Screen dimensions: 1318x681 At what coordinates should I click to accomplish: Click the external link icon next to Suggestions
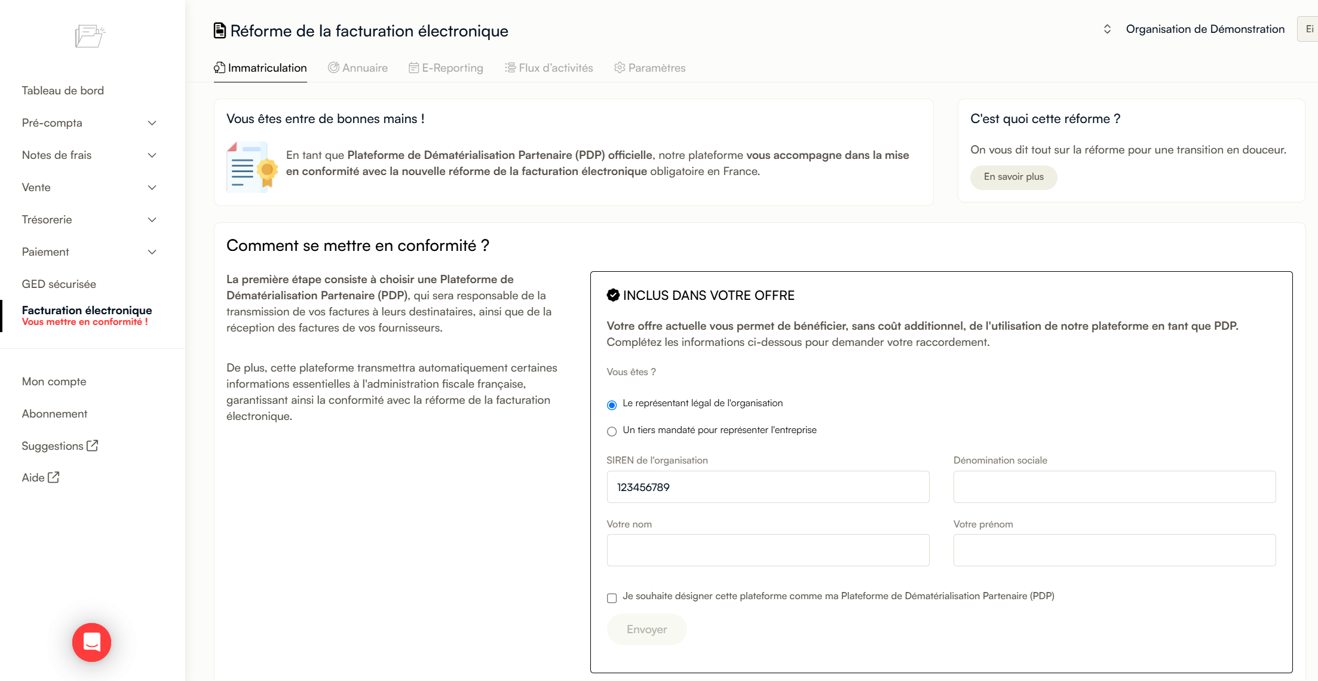tap(92, 446)
